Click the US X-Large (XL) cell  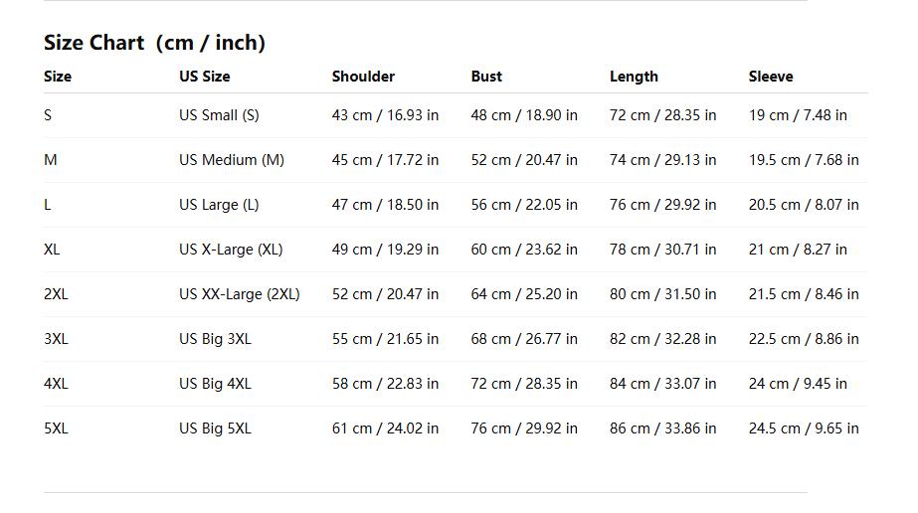point(231,250)
